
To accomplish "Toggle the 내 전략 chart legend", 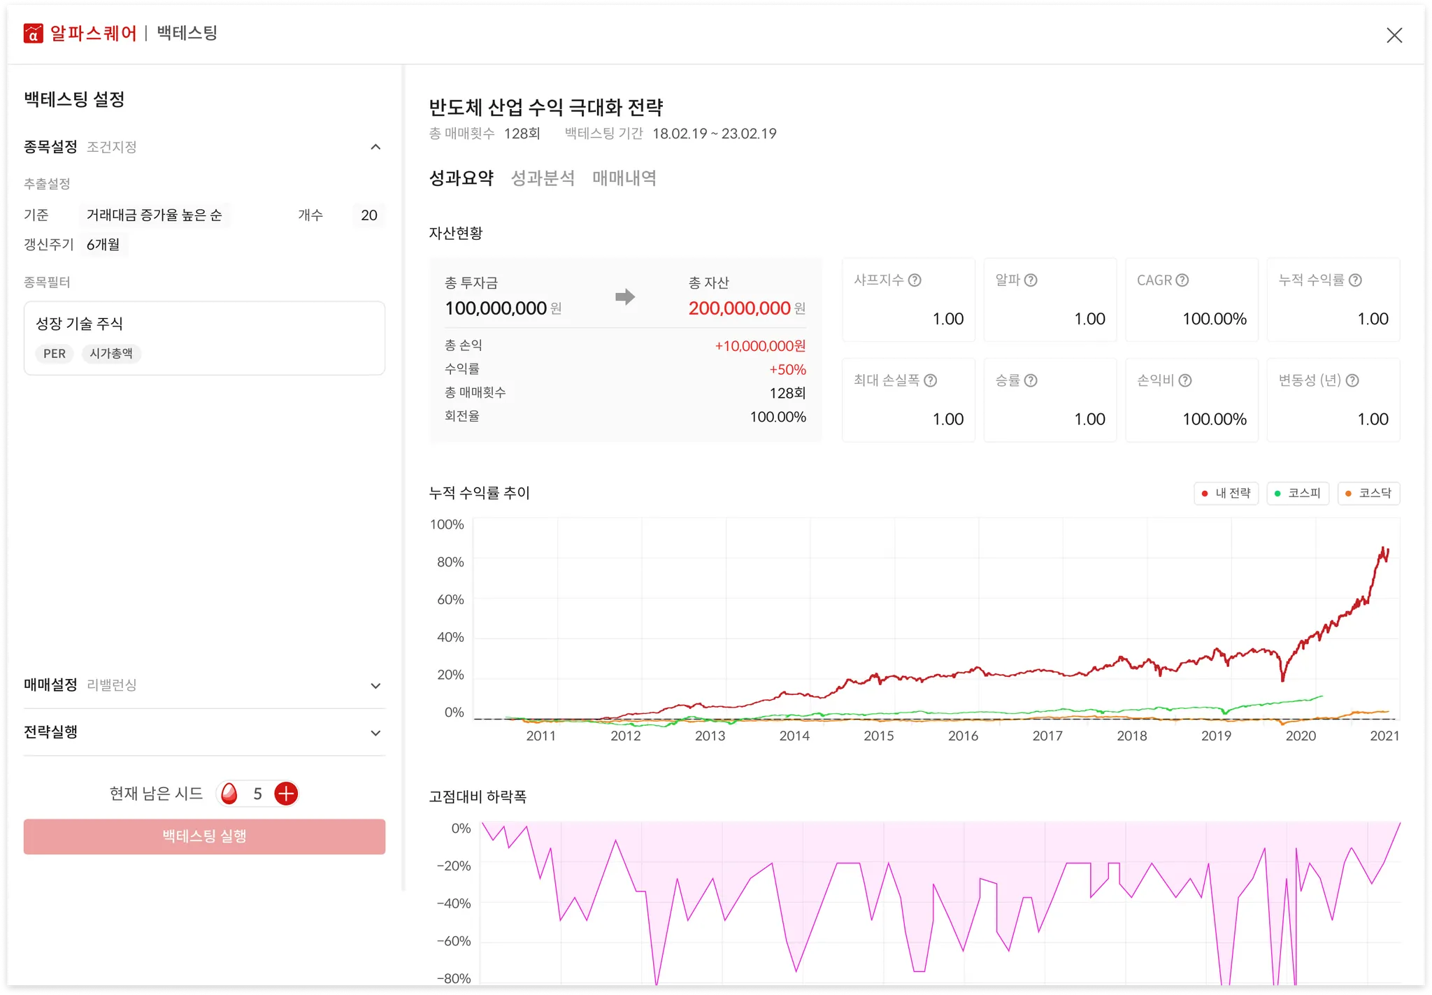I will (1226, 494).
